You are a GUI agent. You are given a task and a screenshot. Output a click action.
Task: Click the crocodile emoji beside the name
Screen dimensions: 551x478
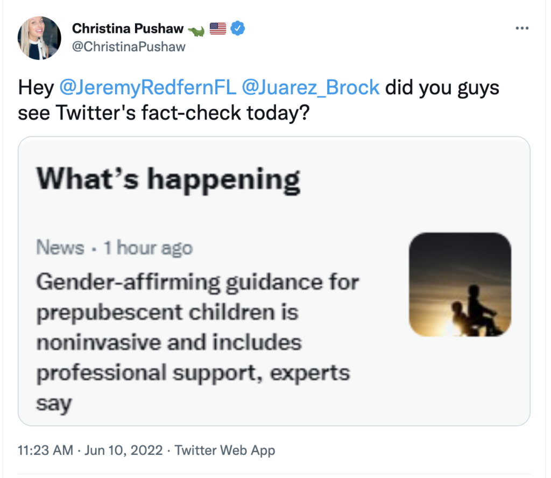pos(196,30)
